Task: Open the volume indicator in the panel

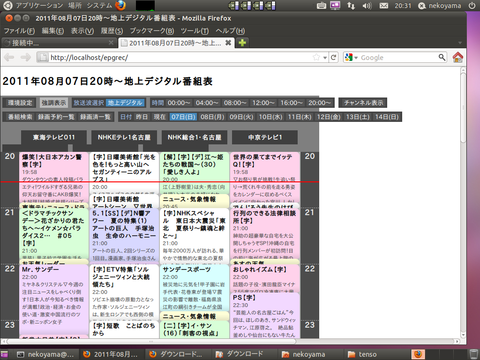Action: (x=367, y=6)
